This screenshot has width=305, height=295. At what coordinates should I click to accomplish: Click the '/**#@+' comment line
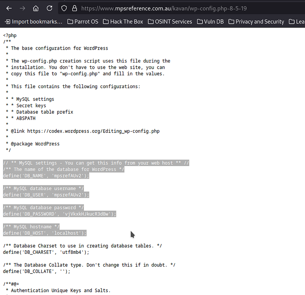point(11,284)
